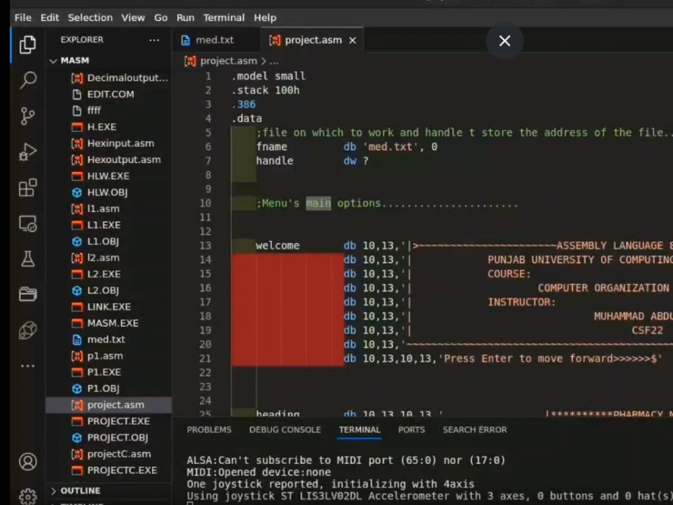Viewport: 673px width, 505px height.
Task: Select the SEARCH ERROR panel tab
Action: point(474,430)
